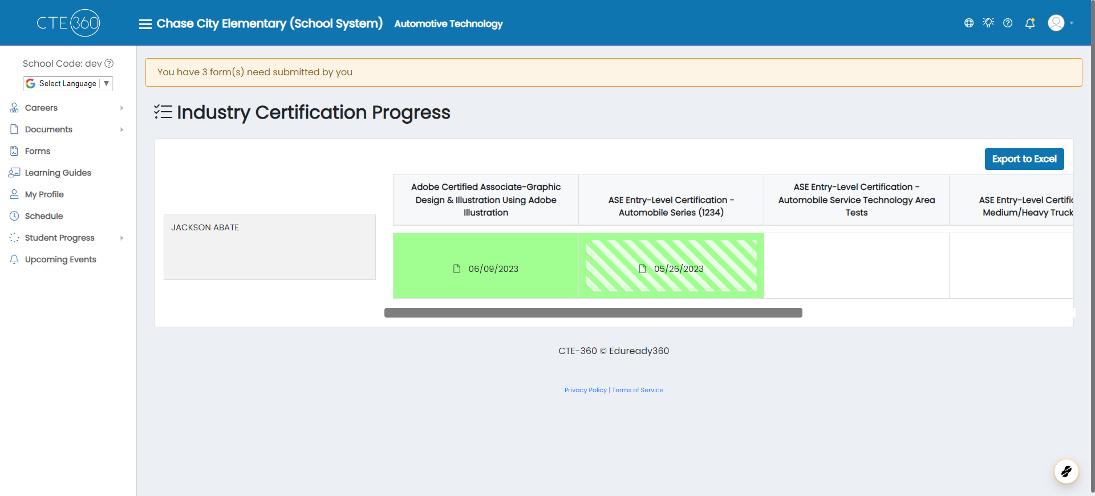Toggle the hamburger sidebar menu

[145, 24]
